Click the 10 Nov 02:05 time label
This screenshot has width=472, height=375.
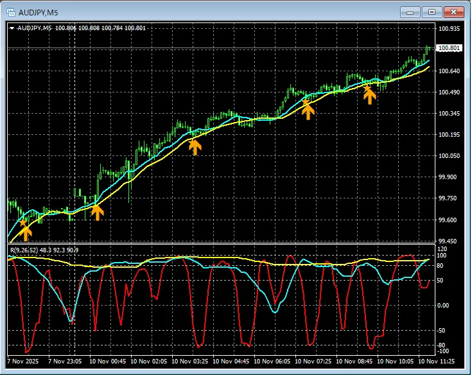click(x=149, y=361)
